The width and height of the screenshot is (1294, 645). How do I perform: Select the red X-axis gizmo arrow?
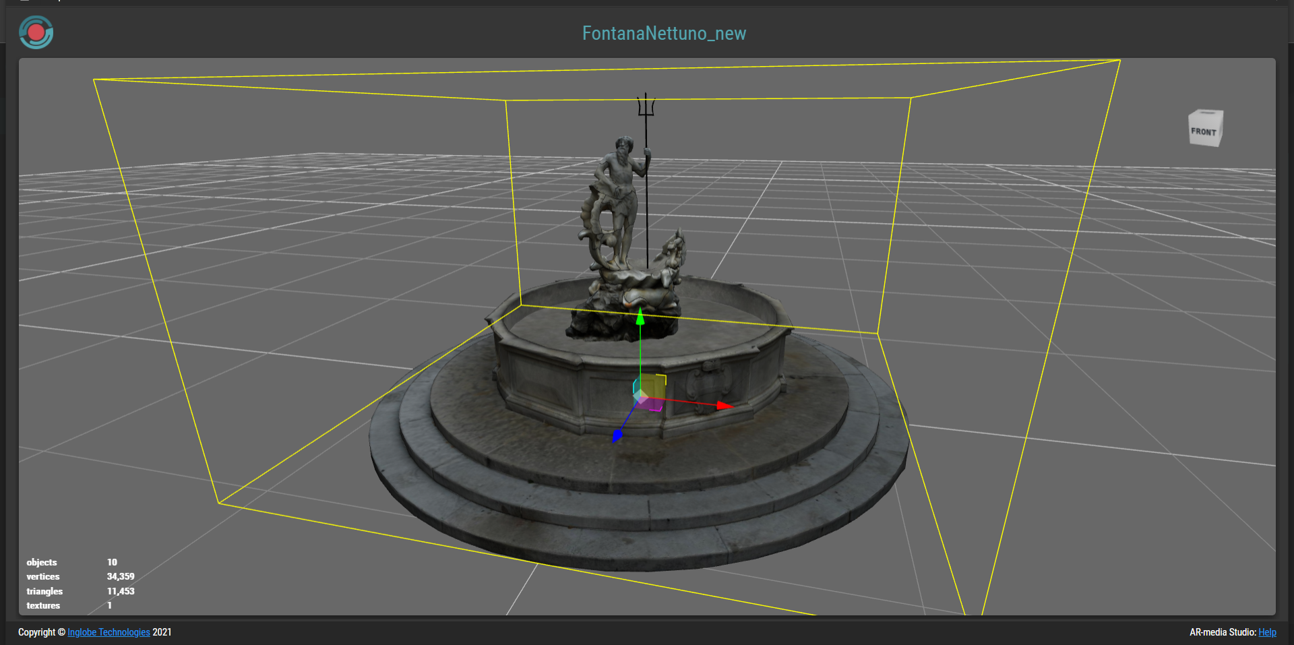pyautogui.click(x=723, y=406)
